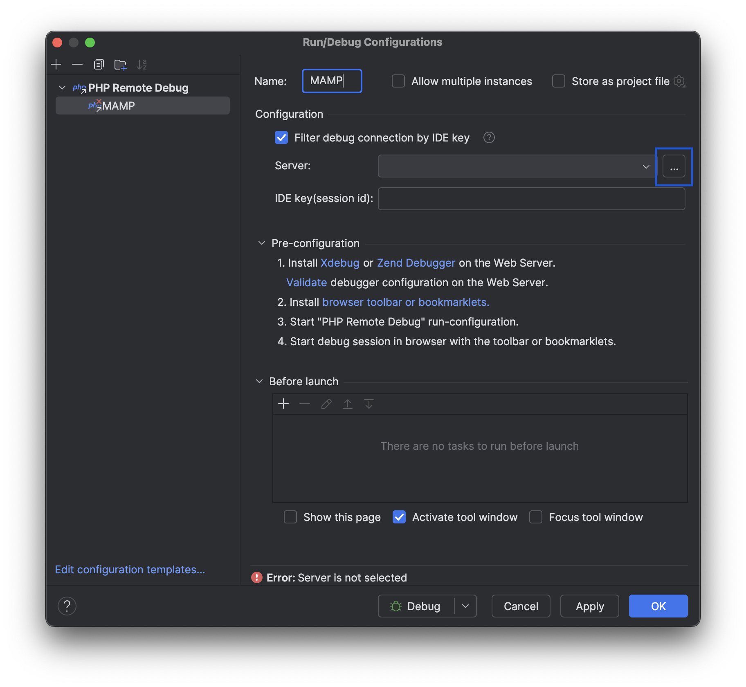Add a new run configuration
746x687 pixels.
tap(56, 64)
